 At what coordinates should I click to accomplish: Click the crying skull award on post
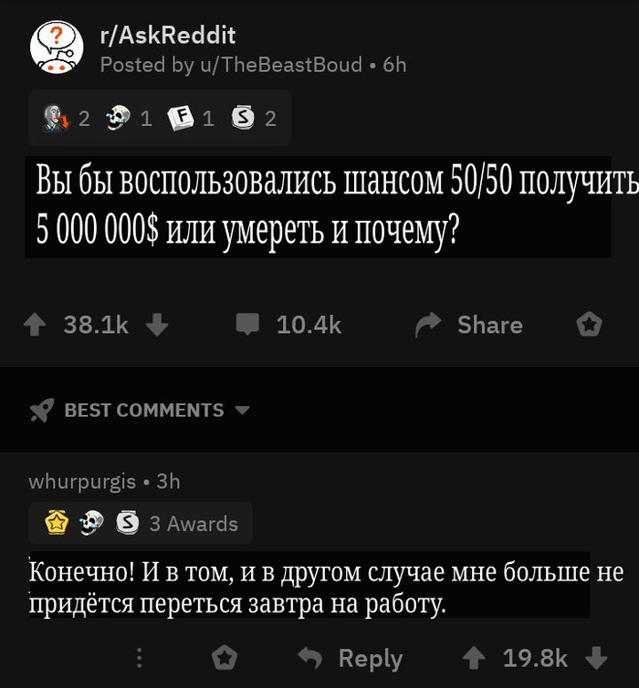point(119,118)
